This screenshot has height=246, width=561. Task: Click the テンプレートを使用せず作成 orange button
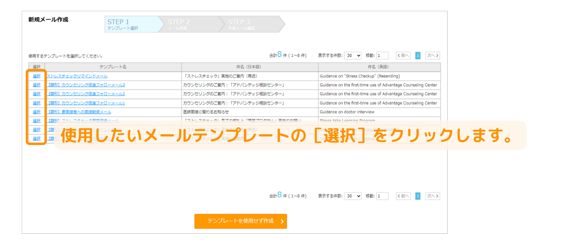tap(241, 221)
